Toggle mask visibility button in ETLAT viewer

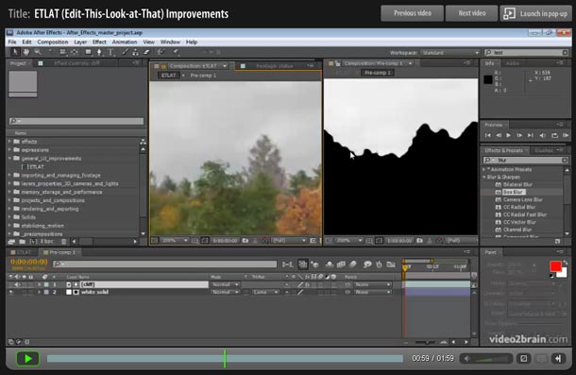coord(205,241)
